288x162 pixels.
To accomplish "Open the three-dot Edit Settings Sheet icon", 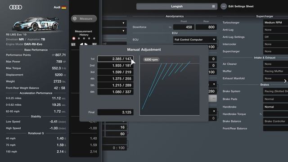I will pyautogui.click(x=224, y=6).
